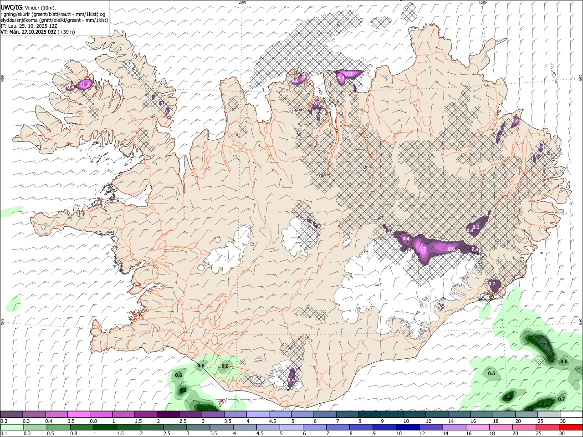The image size is (583, 437).
Task: Click the '15W' longitude label at top
Action: [482, 2]
